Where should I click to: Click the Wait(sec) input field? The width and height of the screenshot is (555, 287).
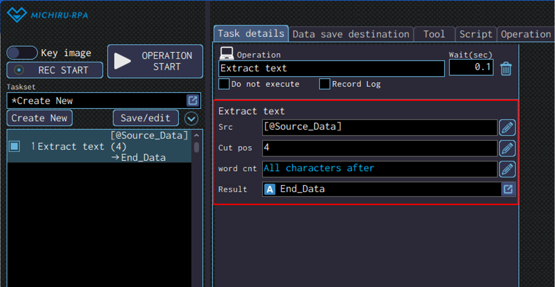click(471, 67)
